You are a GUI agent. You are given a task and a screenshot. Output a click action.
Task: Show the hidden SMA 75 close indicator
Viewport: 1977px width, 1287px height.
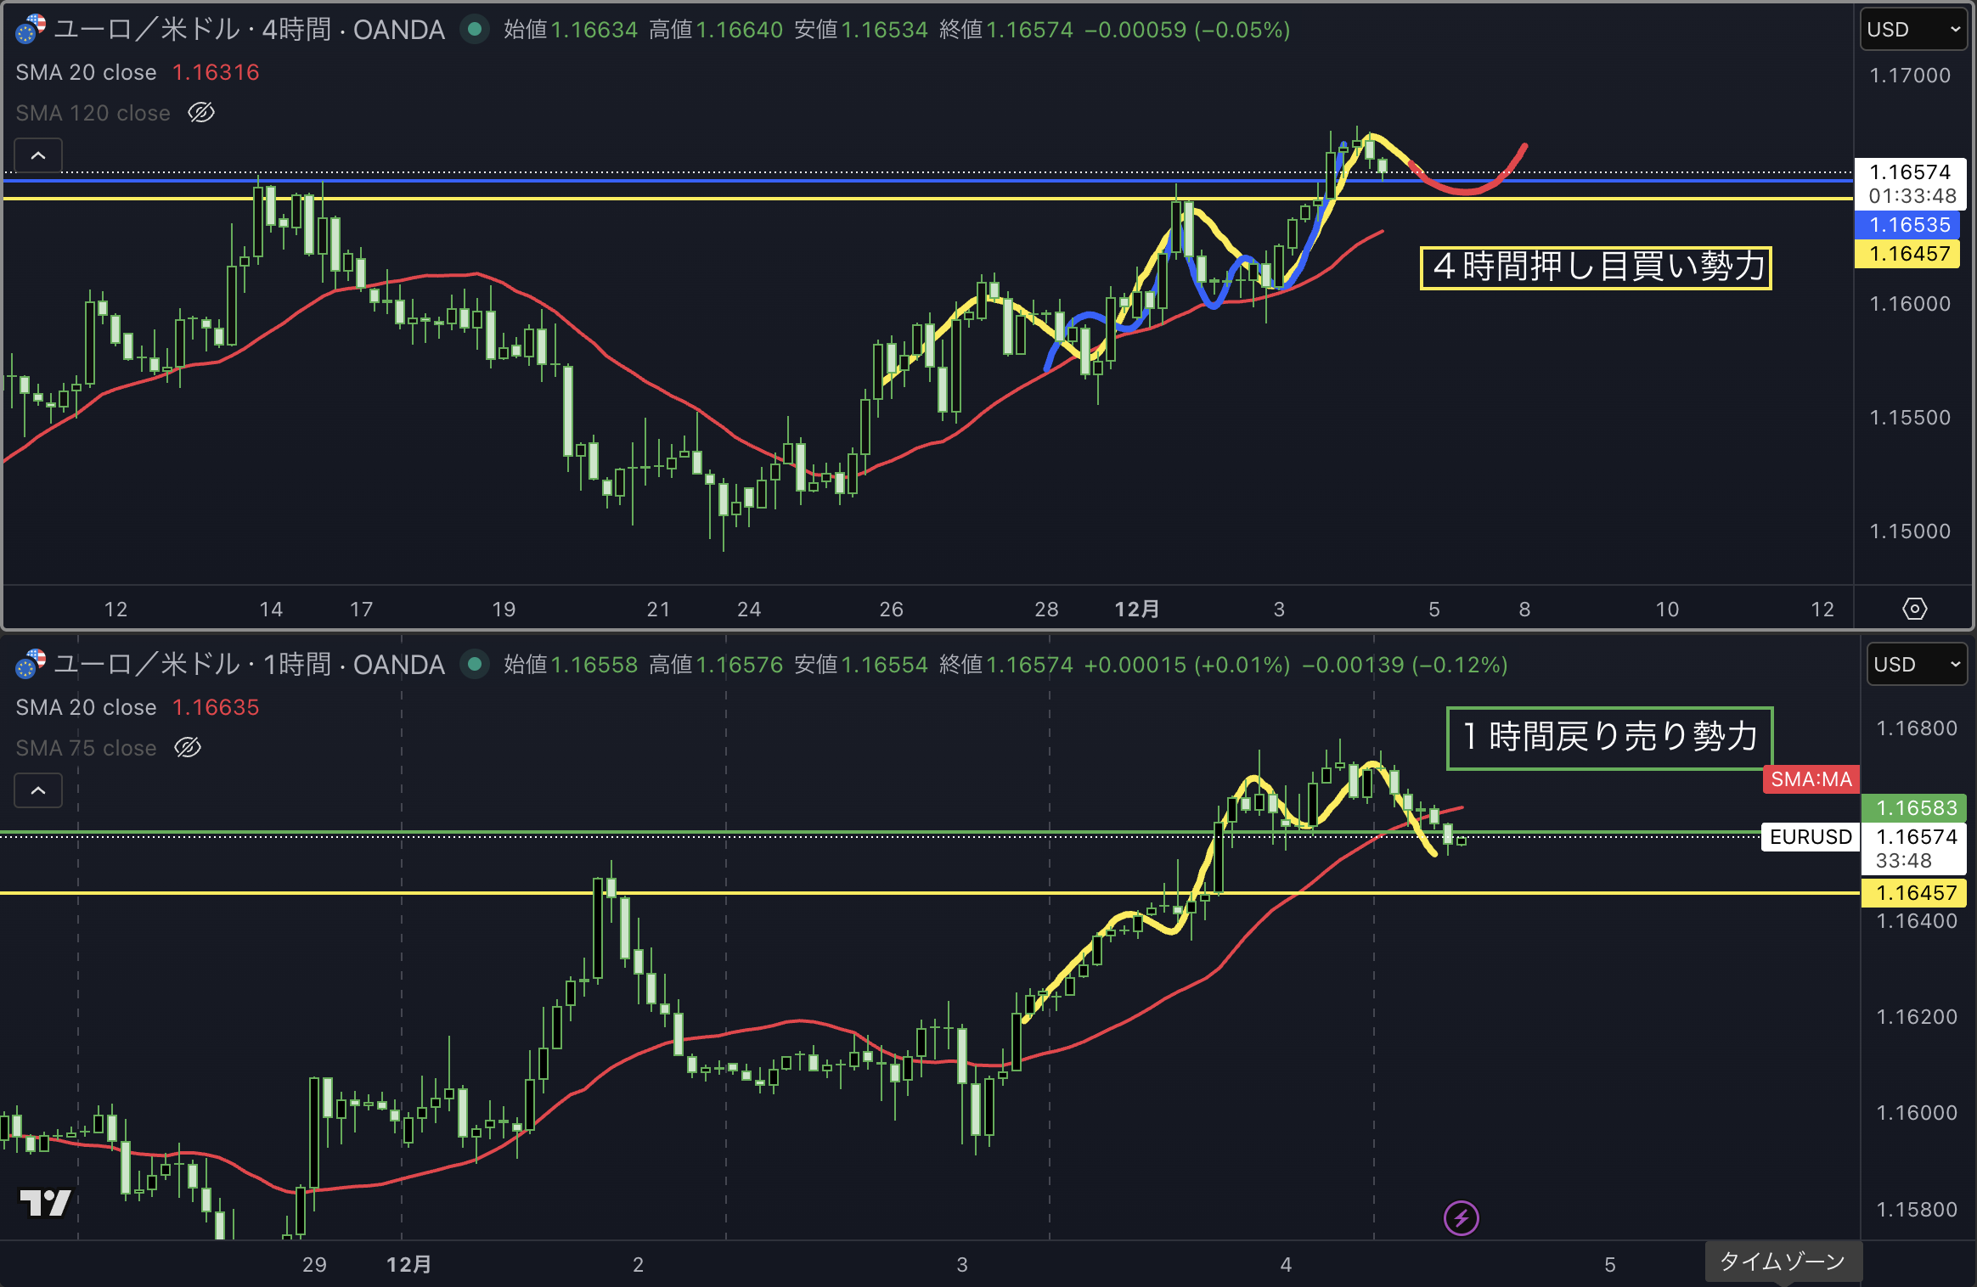[x=188, y=747]
